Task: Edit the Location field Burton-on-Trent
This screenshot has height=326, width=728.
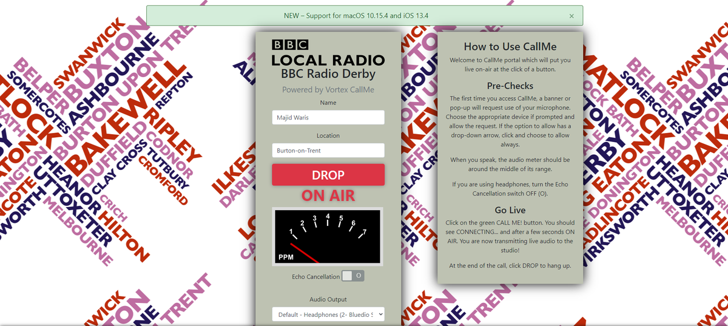Action: pyautogui.click(x=328, y=151)
